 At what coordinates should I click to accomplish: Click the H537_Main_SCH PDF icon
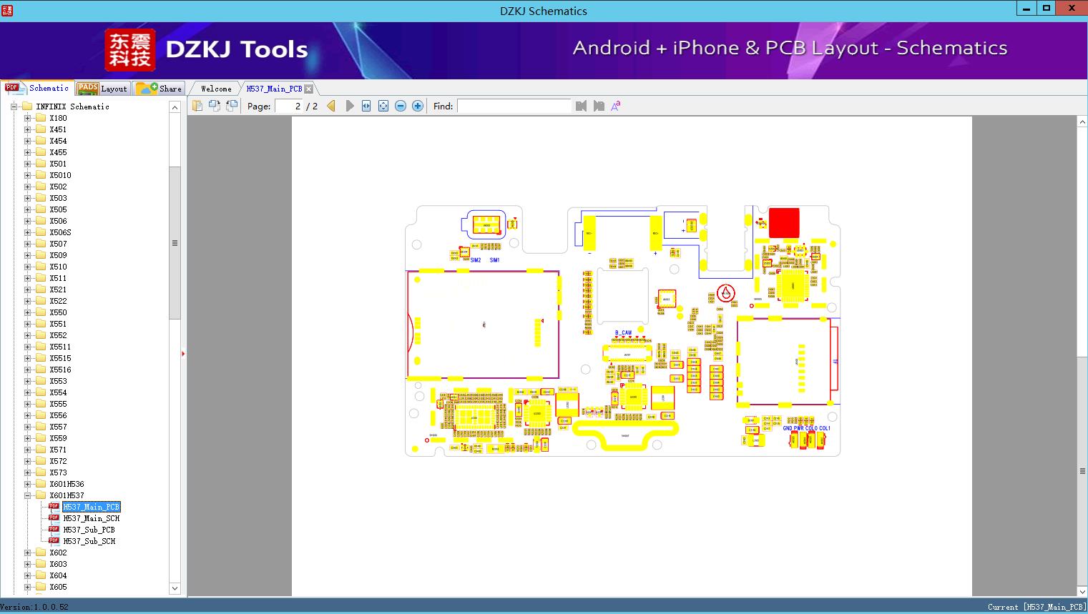[x=54, y=518]
